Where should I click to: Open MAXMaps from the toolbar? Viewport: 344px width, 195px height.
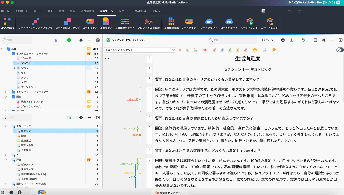pyautogui.click(x=7, y=23)
